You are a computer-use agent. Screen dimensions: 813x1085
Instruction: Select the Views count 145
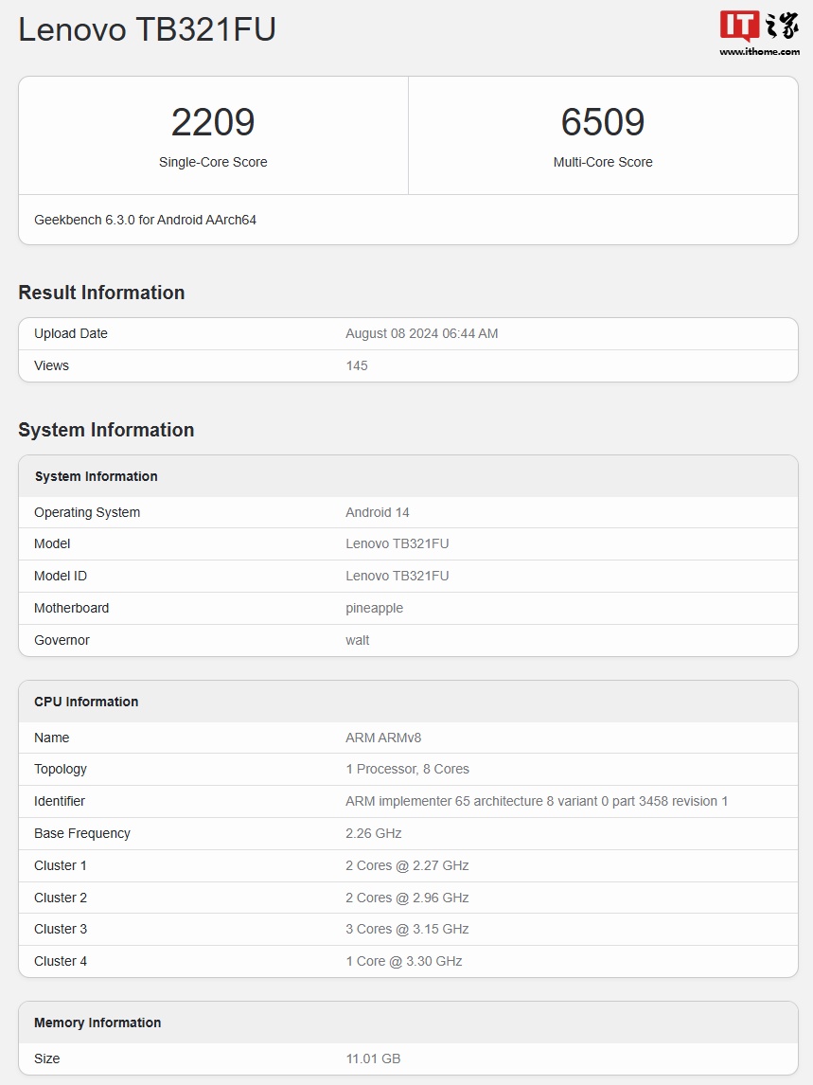357,365
